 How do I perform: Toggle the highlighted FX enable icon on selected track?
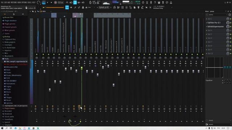coord(79,106)
